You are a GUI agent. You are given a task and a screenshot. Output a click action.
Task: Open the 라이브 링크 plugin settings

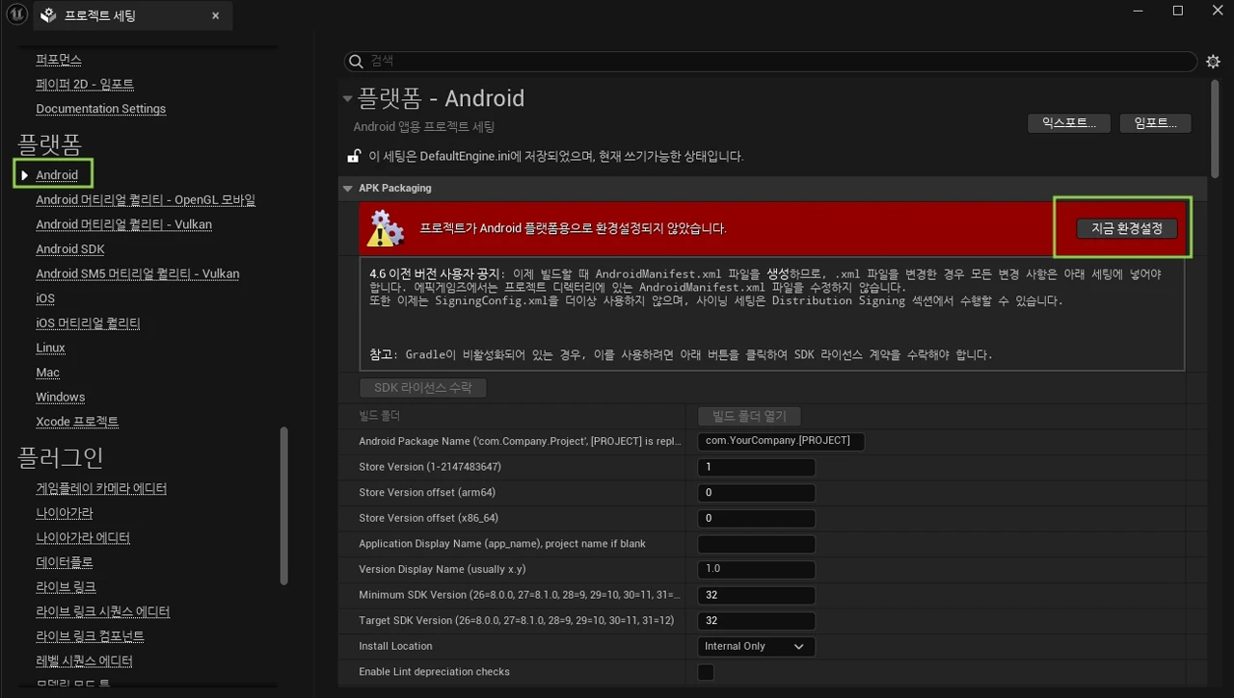(65, 586)
